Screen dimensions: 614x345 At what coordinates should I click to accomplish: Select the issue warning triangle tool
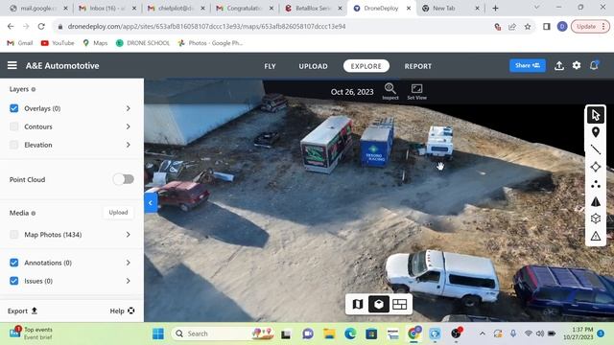(x=595, y=236)
